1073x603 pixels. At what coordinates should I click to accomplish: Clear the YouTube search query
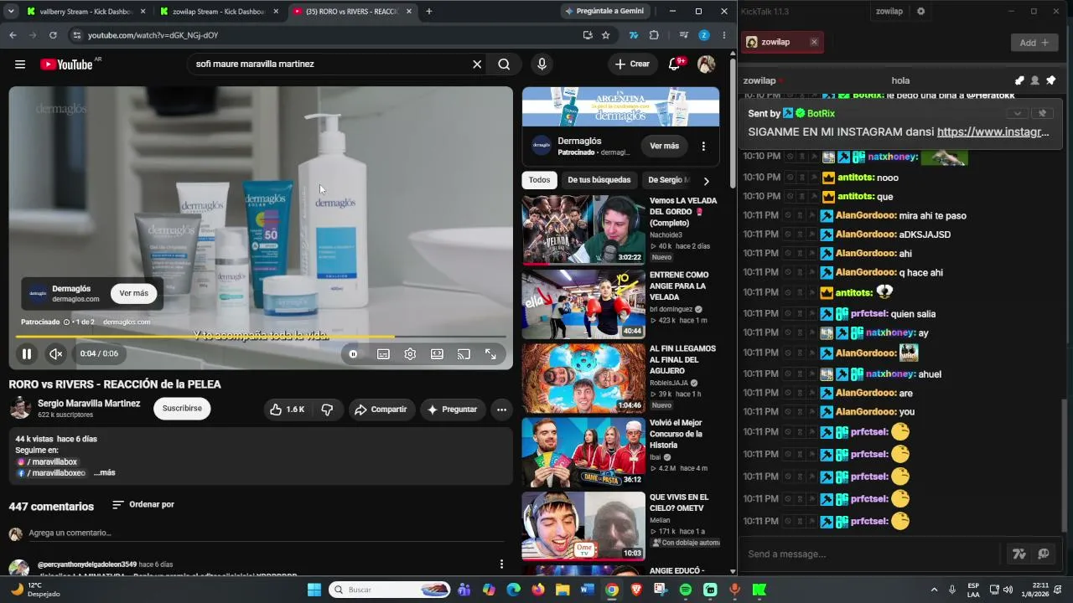[477, 64]
